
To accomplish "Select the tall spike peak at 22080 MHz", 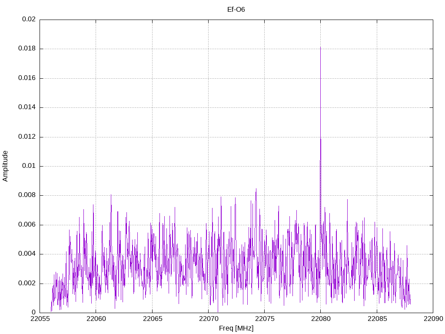I will pyautogui.click(x=320, y=48).
